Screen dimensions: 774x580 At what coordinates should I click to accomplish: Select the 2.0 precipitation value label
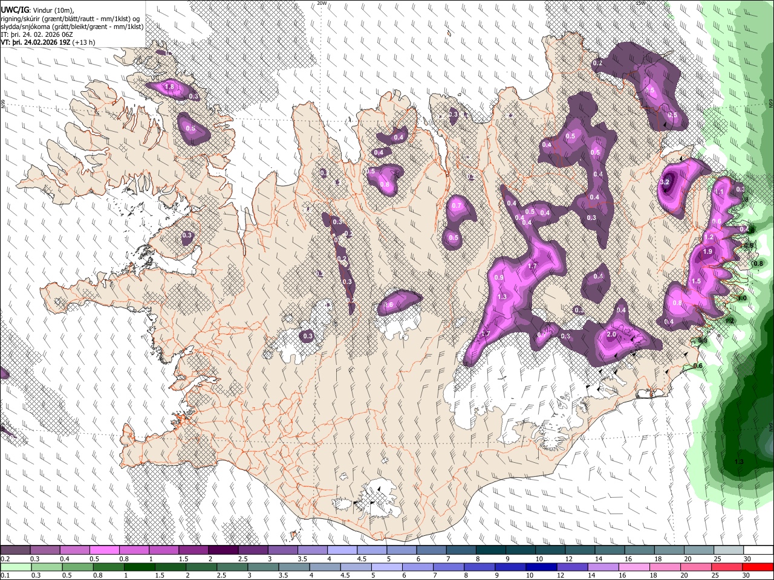(x=611, y=335)
